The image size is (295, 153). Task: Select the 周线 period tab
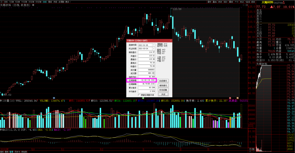click(50, 2)
